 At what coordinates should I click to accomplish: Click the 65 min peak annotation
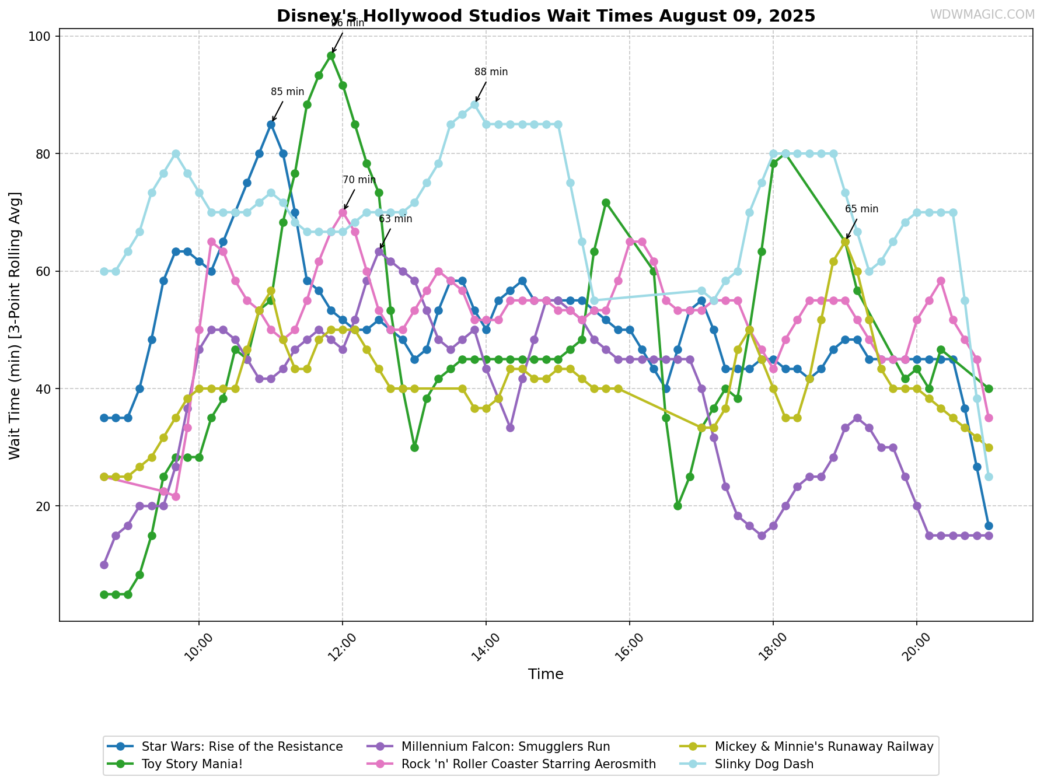[x=861, y=209]
